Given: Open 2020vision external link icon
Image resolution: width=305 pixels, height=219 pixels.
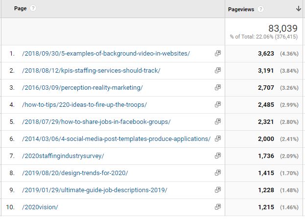Looking at the screenshot, I should click(x=218, y=207).
